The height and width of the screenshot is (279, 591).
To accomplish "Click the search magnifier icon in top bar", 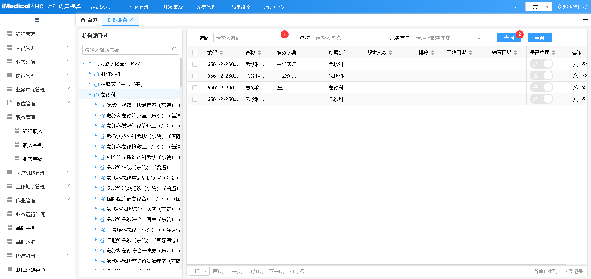I will (x=515, y=6).
